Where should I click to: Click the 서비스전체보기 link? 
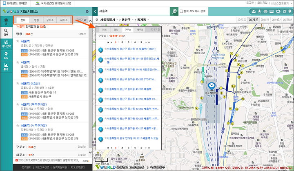pyautogui.click(x=280, y=3)
